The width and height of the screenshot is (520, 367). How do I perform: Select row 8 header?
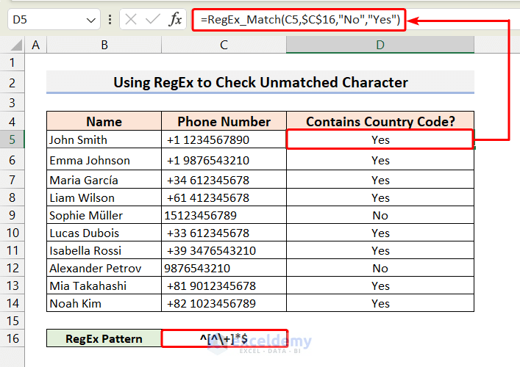[13, 197]
